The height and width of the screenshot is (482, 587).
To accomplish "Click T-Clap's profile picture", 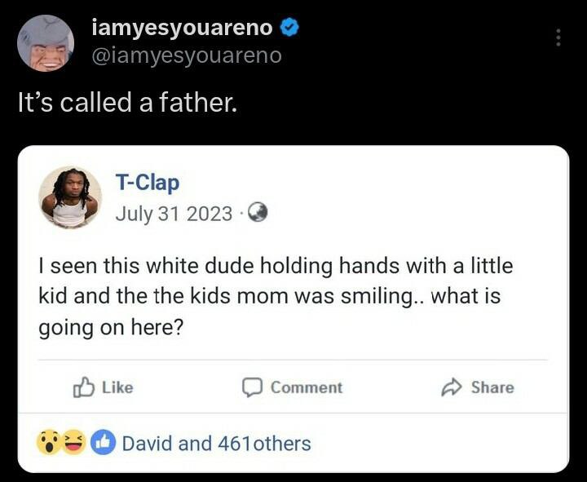I will point(70,197).
